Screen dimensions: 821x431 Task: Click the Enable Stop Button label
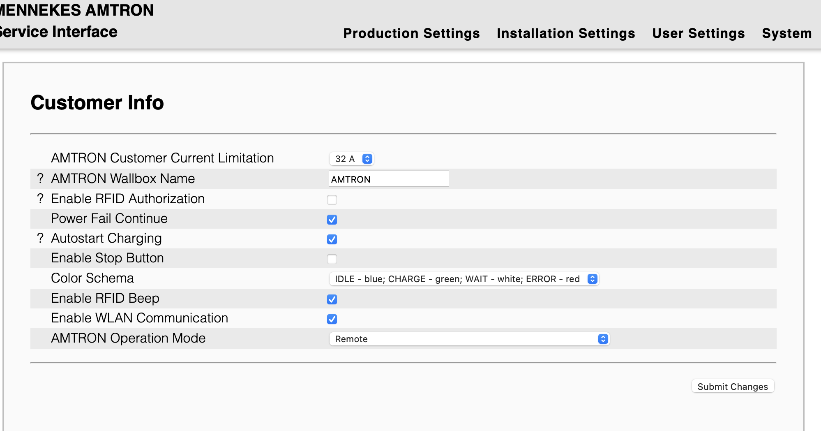pos(107,258)
